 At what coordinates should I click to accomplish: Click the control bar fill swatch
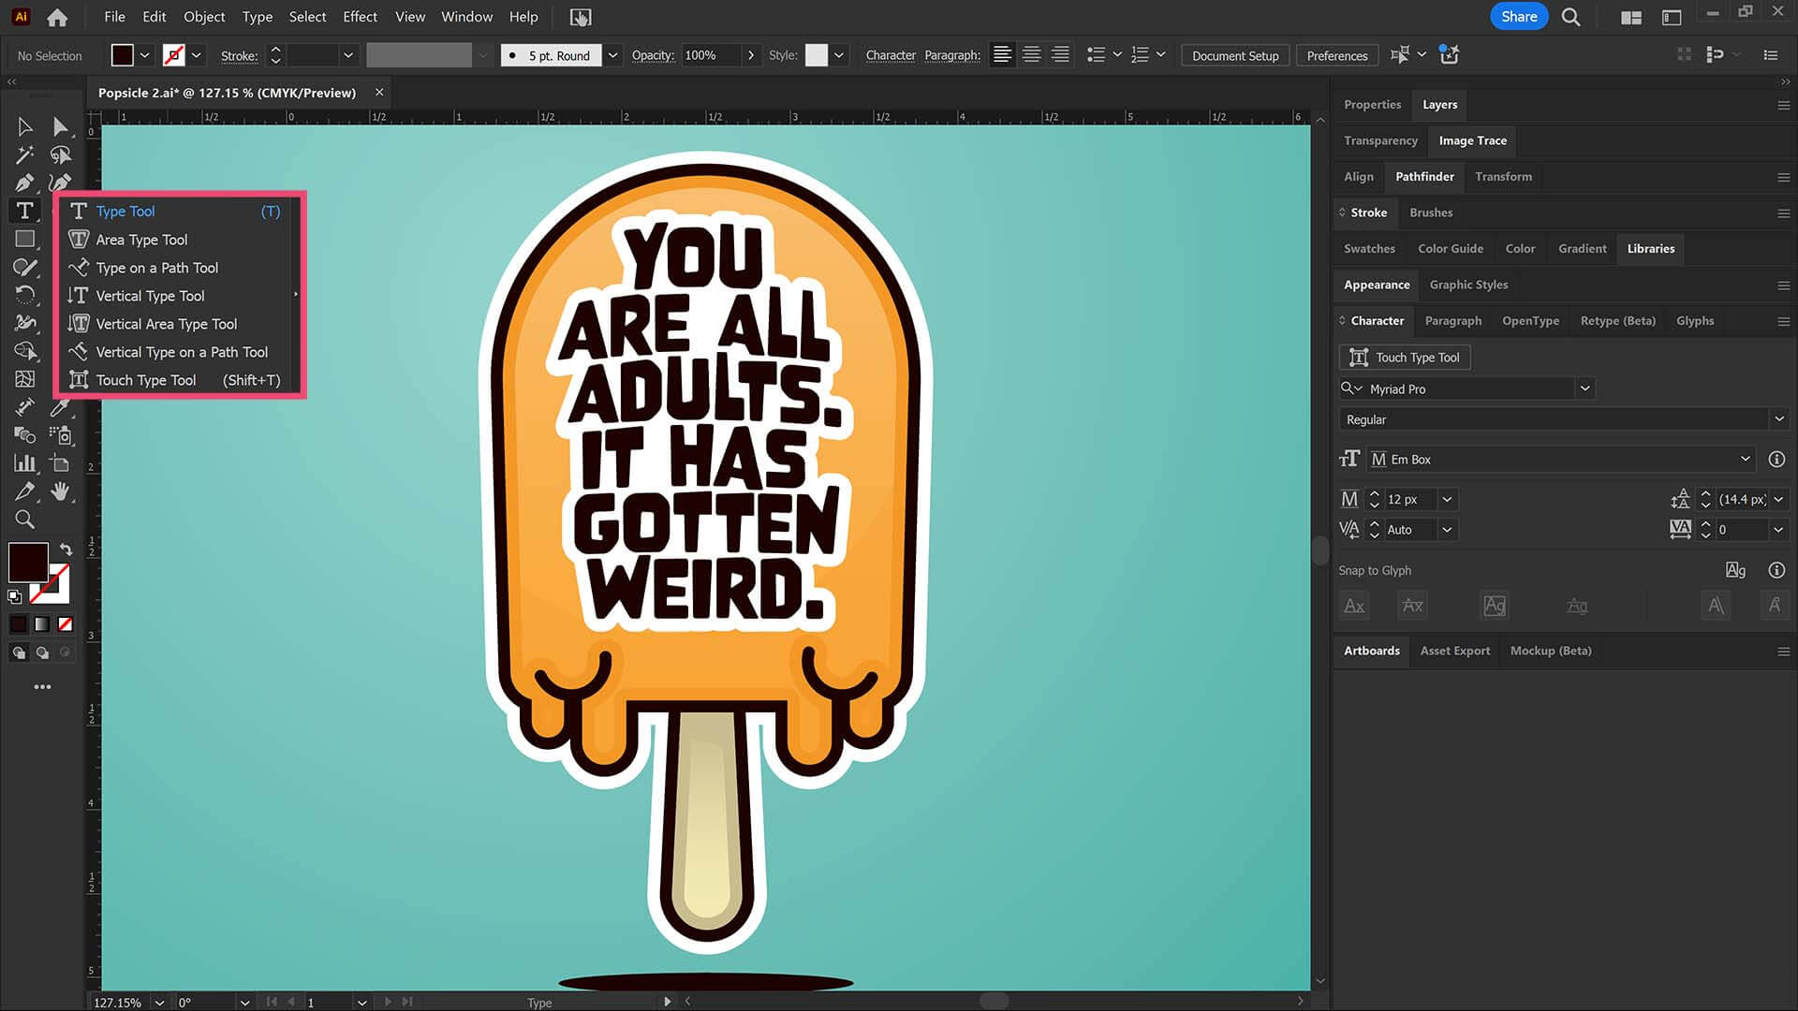(123, 55)
